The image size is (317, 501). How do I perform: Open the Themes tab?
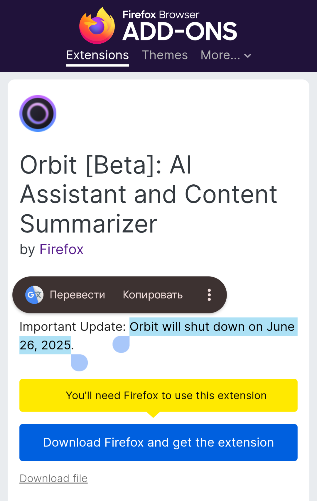(165, 55)
